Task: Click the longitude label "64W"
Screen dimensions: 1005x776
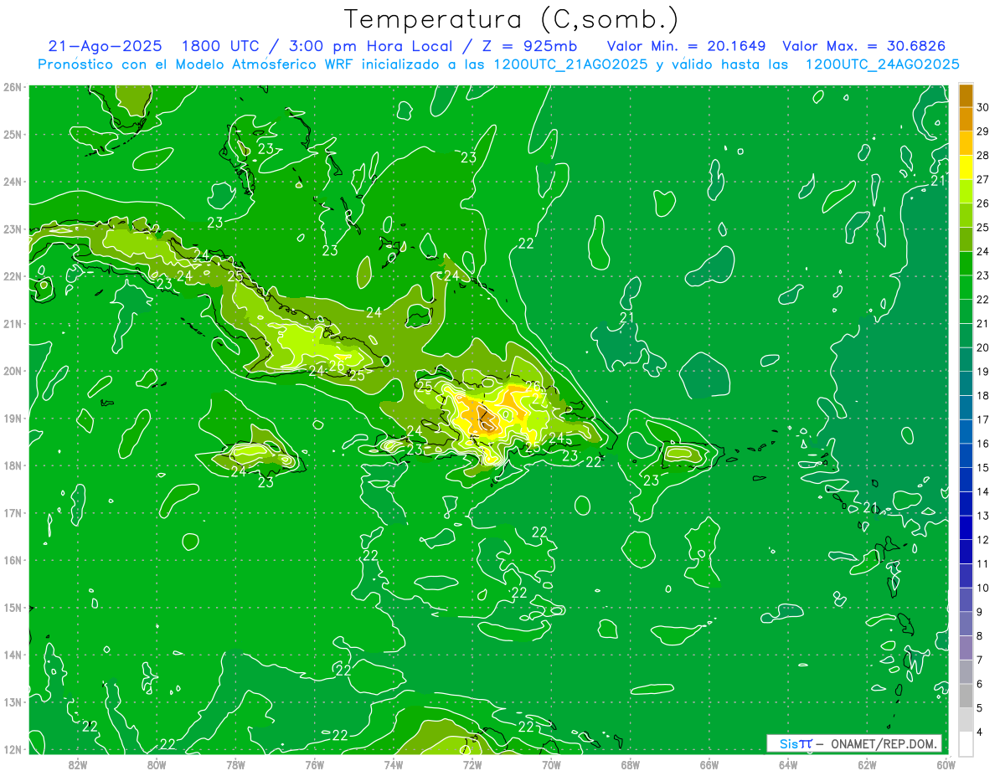Action: pos(787,763)
